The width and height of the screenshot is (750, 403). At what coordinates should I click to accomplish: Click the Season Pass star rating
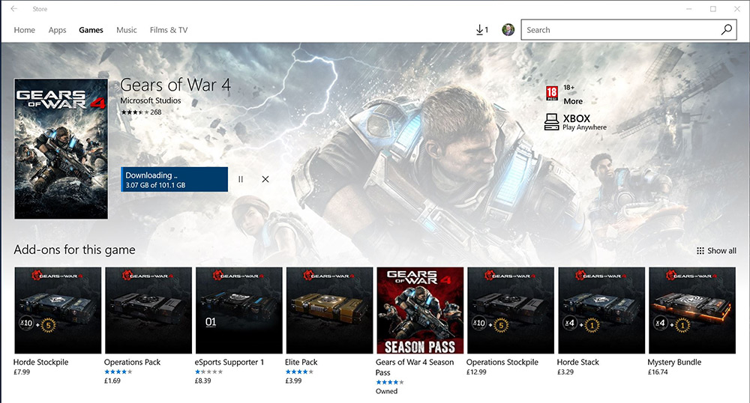coord(390,382)
